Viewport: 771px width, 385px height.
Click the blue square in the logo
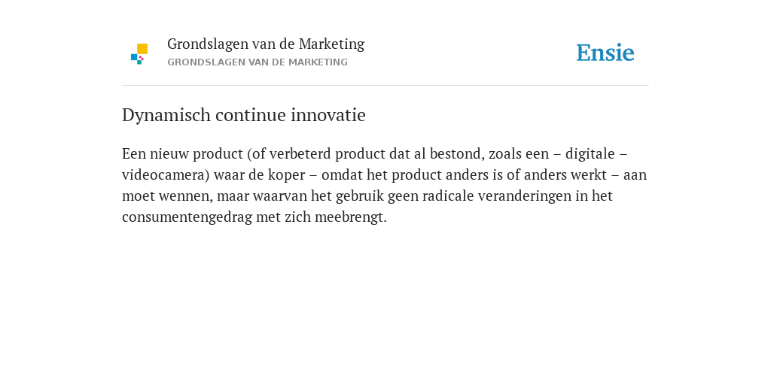click(134, 57)
